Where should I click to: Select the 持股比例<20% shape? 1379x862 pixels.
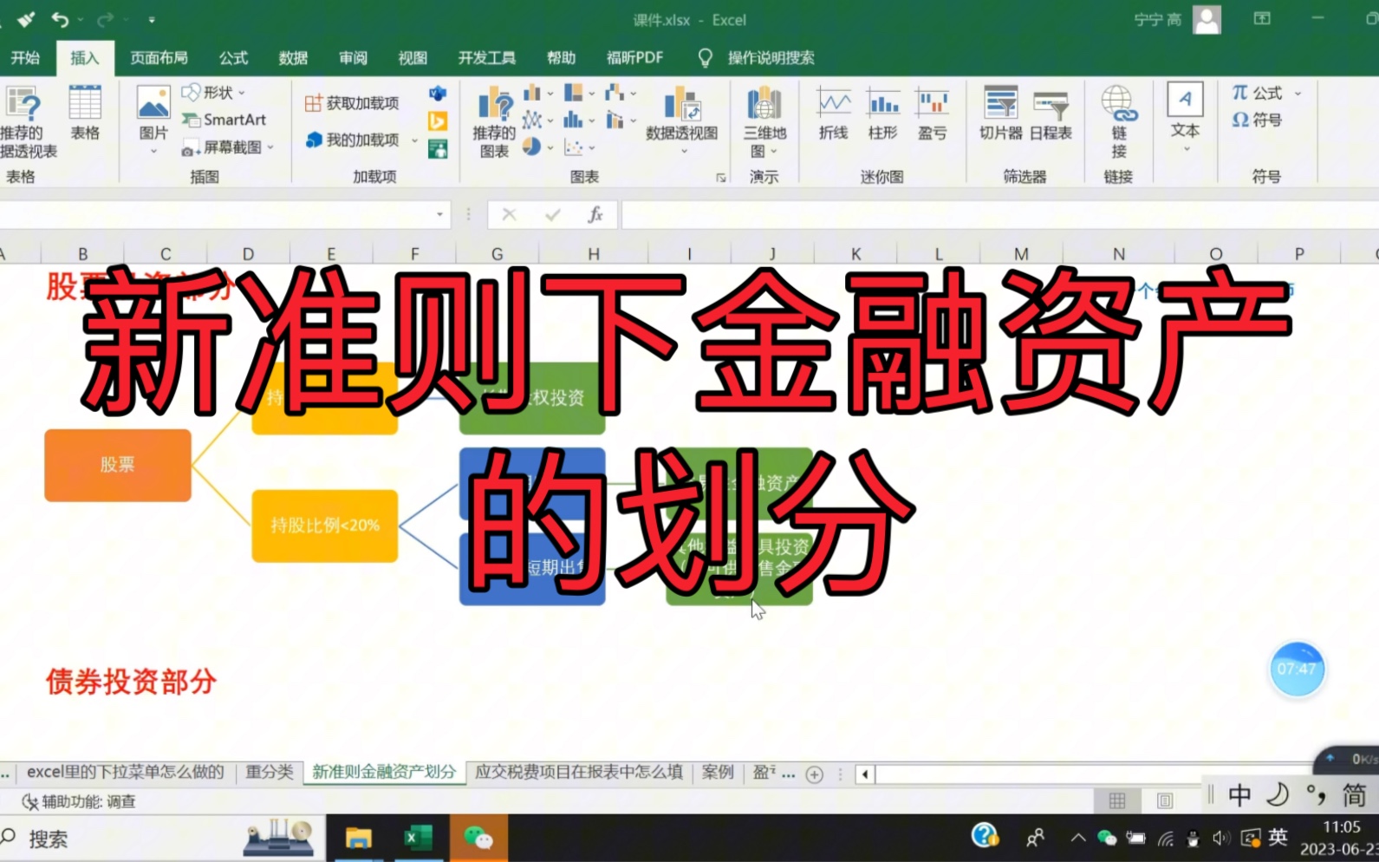pos(325,526)
